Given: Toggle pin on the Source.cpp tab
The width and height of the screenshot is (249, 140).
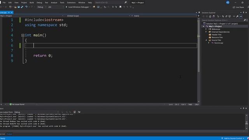Looking at the screenshot, I should [x=9, y=12].
